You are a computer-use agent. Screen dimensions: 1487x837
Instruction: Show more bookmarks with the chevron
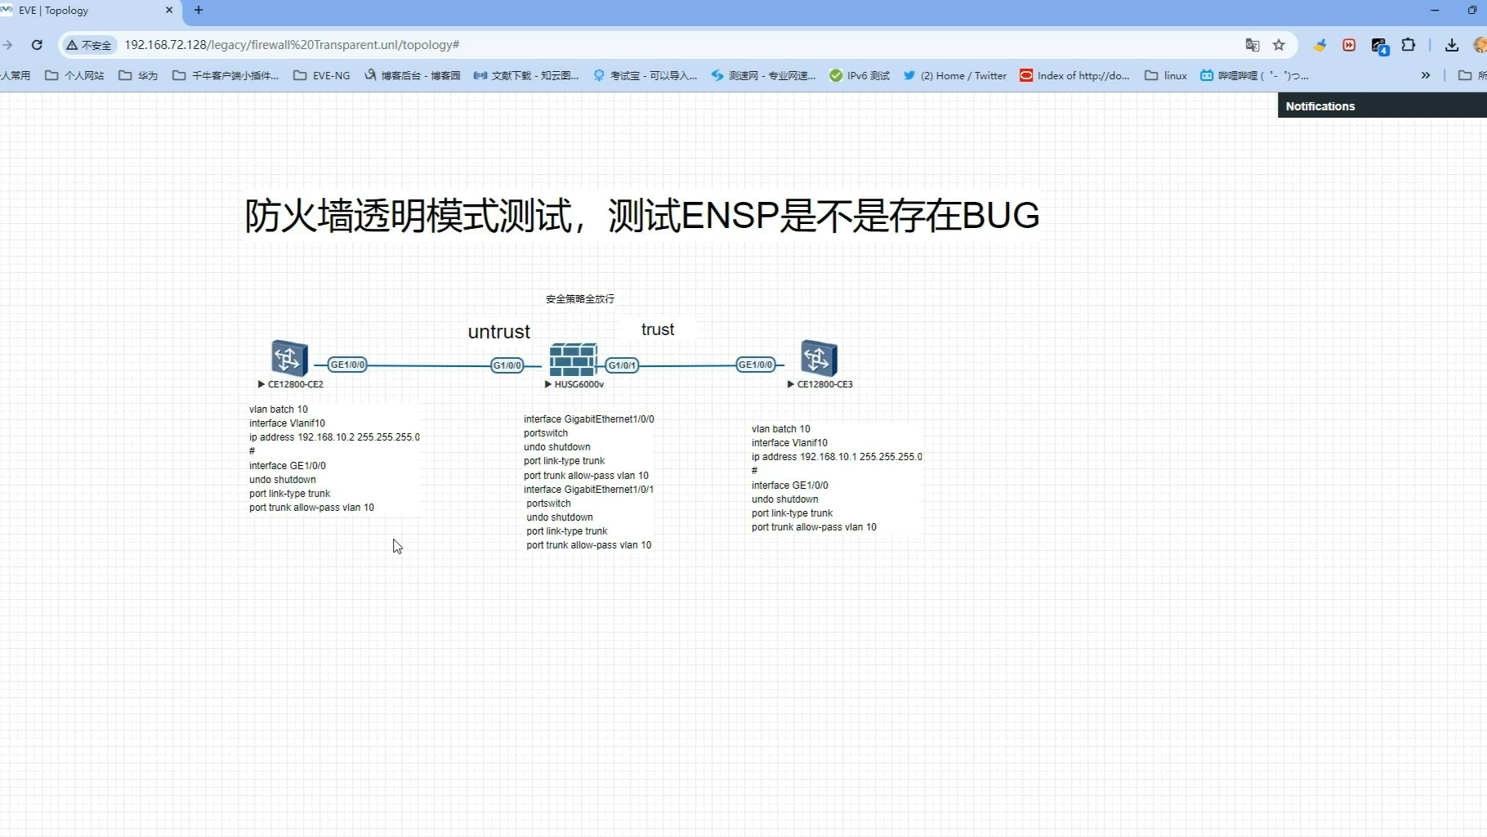[1426, 75]
